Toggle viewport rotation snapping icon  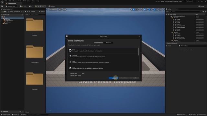coord(149,9)
